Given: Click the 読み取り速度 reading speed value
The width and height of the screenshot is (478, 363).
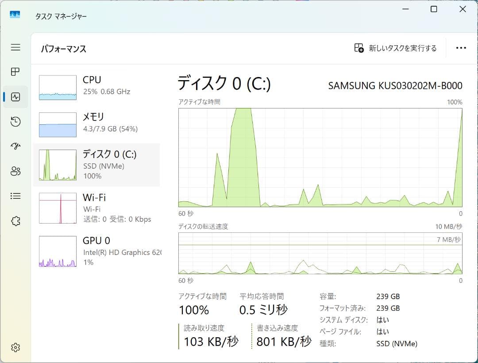Looking at the screenshot, I should (211, 341).
